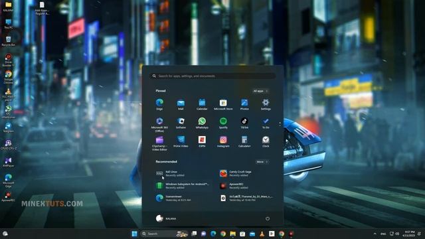Select ApowerREC desktop shortcut
The height and width of the screenshot is (239, 425).
9,197
